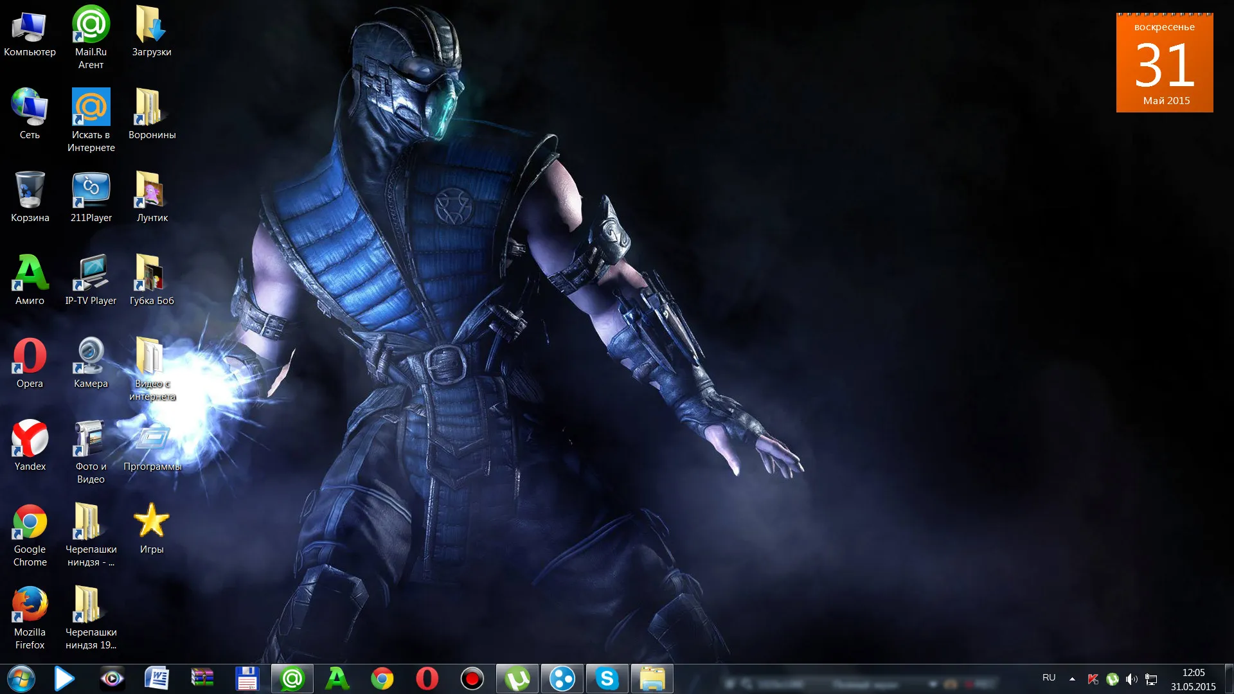Click the Искать в Интернете shortcut

91,120
